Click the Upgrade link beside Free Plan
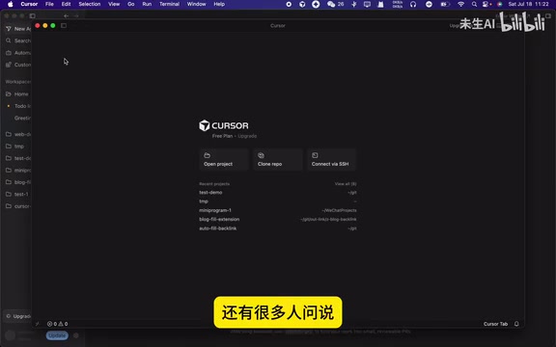 [x=247, y=136]
